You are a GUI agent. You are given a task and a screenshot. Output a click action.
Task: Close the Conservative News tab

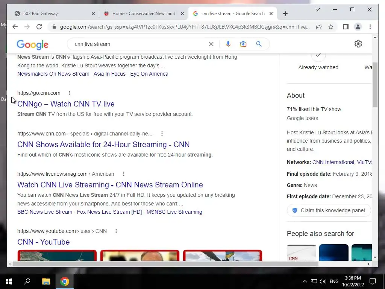(x=182, y=14)
